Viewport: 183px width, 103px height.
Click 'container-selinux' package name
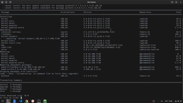[11, 32]
